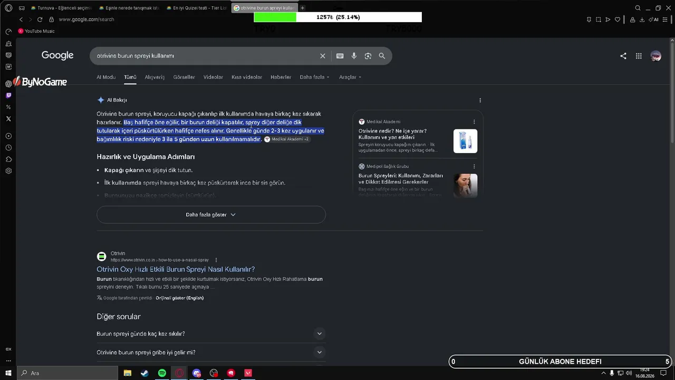Add page to bookmarks with heart icon
The image size is (675, 380).
point(618,20)
